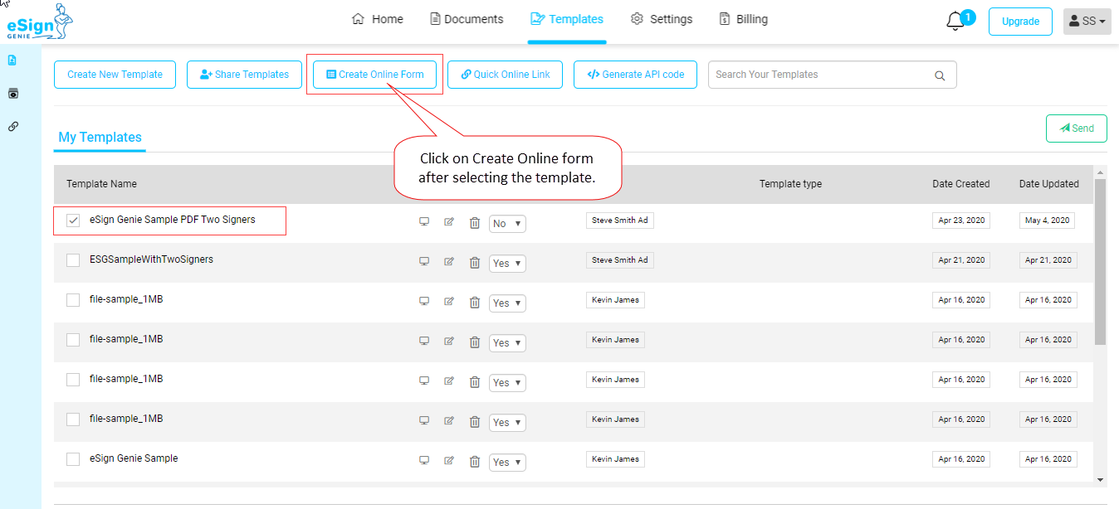
Task: Click Generate API code button
Action: point(635,75)
